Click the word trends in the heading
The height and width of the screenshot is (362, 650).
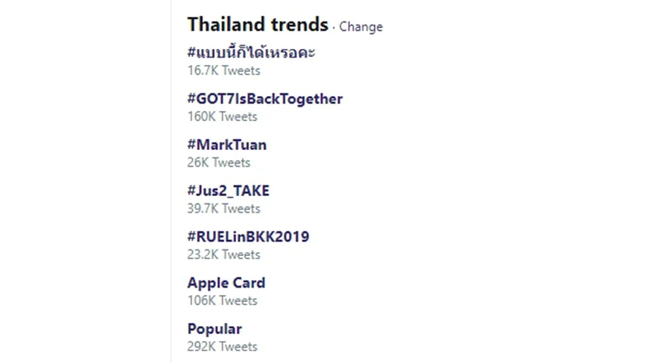click(x=300, y=25)
